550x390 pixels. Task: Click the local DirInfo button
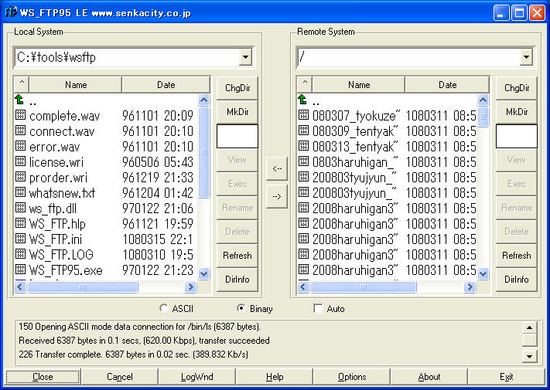click(237, 280)
